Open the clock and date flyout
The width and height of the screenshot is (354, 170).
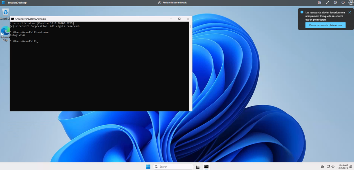(x=343, y=167)
